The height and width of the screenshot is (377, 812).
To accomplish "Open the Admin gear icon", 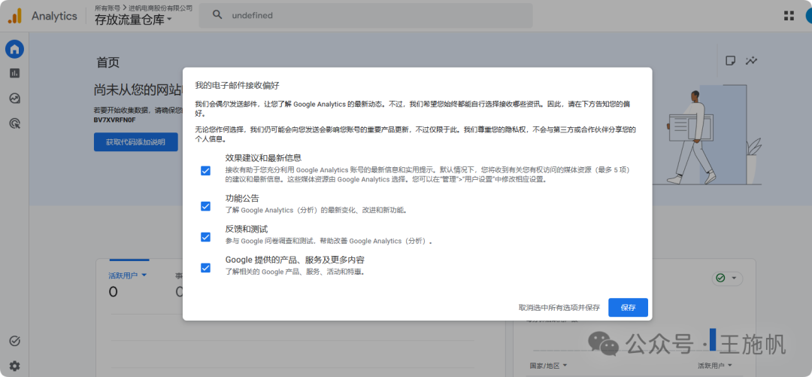I will [x=14, y=366].
